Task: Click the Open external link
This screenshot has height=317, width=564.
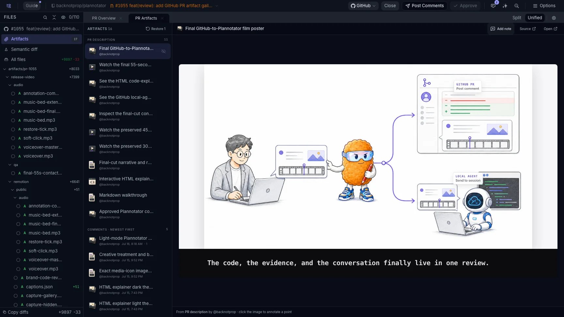Action: tap(550, 29)
